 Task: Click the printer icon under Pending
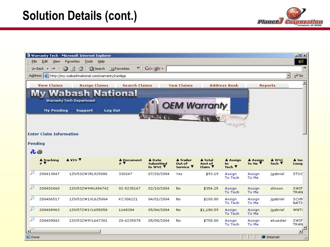40,152
